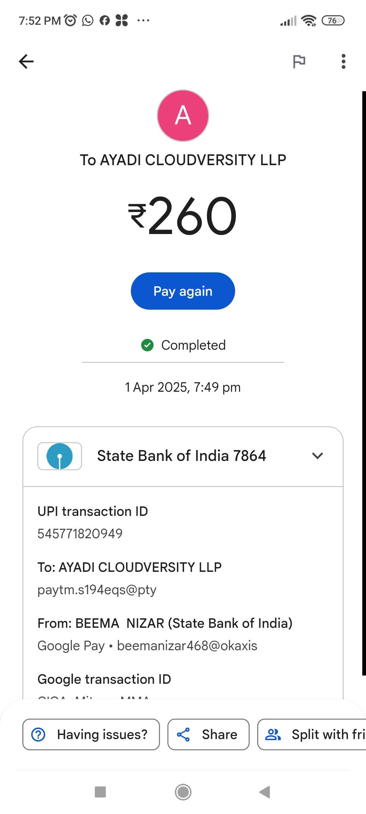Tap the Android recent apps square
This screenshot has height=814, width=366.
pyautogui.click(x=100, y=792)
